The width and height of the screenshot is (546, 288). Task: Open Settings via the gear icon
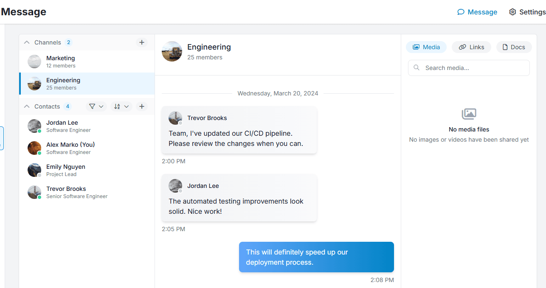(512, 12)
